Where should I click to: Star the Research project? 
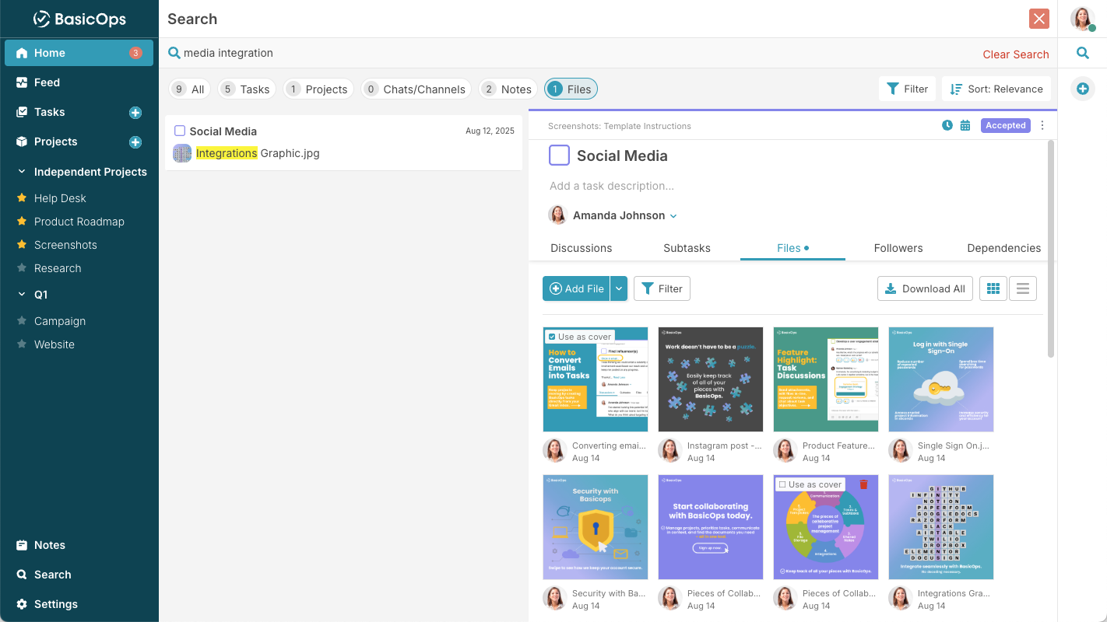coord(22,268)
